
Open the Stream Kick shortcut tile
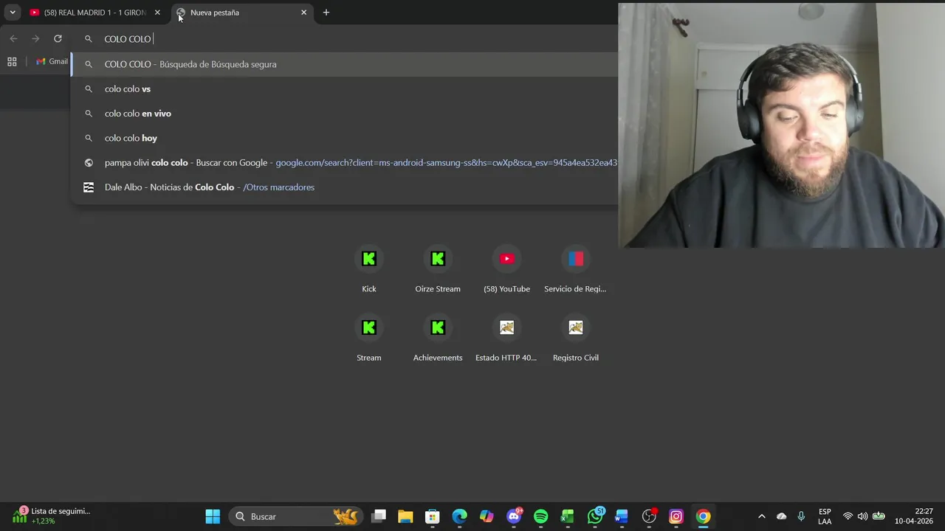point(369,338)
